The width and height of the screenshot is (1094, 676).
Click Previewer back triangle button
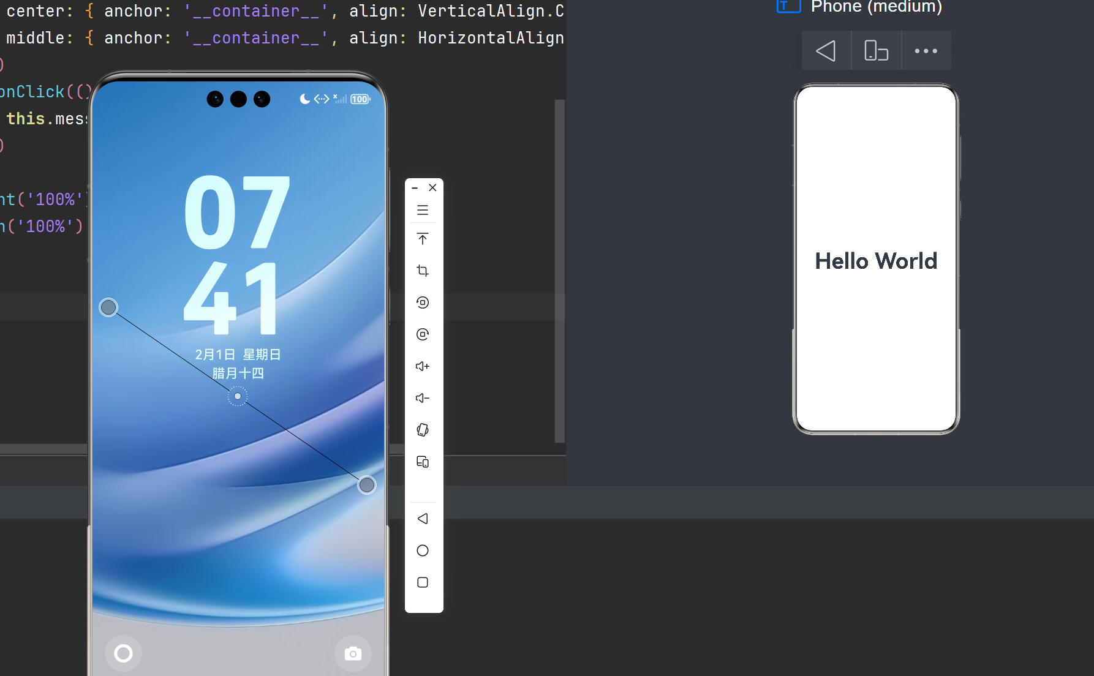point(826,51)
